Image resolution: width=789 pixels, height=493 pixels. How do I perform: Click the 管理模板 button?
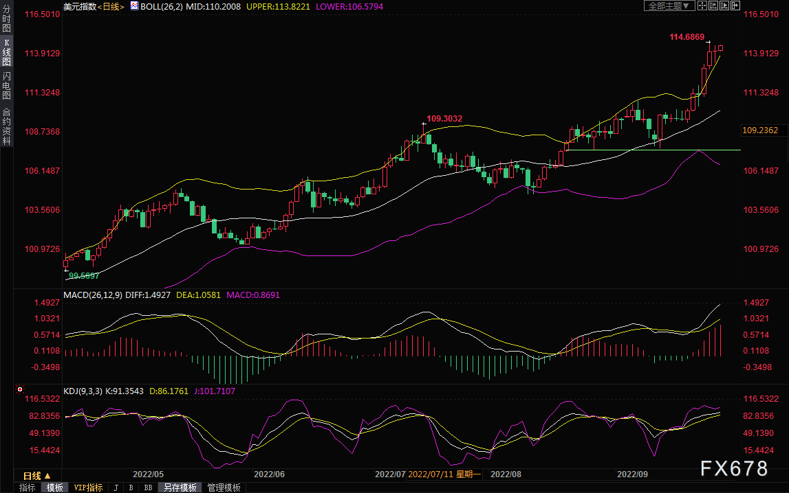(x=224, y=488)
